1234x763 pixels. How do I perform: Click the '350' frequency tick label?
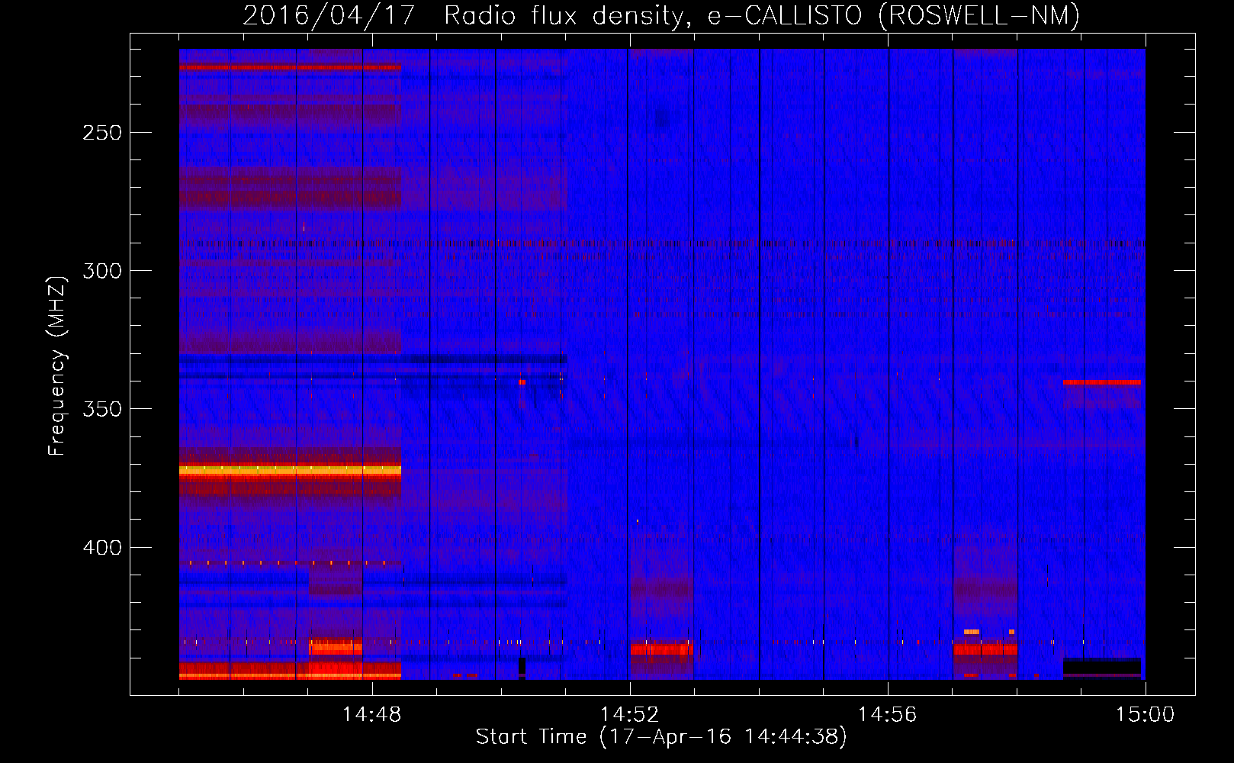pos(101,409)
